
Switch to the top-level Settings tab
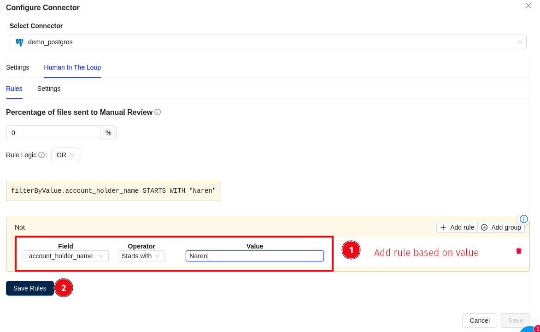pyautogui.click(x=18, y=67)
